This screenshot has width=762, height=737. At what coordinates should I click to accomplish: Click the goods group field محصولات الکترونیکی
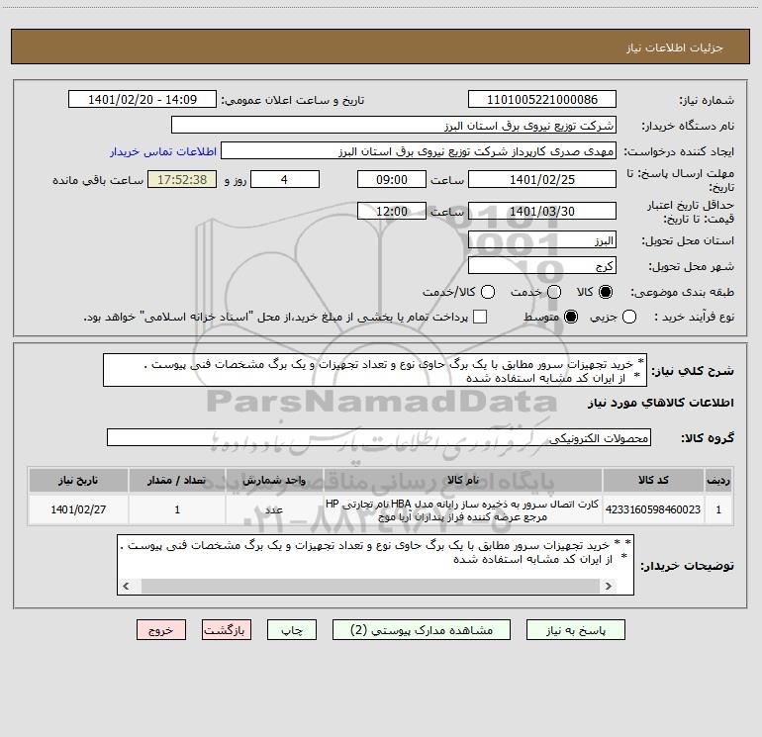[379, 437]
